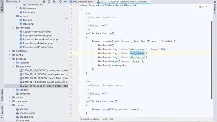This screenshot has height=122, width=217.
Task: Open the Project side tool window tab
Action: click(x=2, y=5)
